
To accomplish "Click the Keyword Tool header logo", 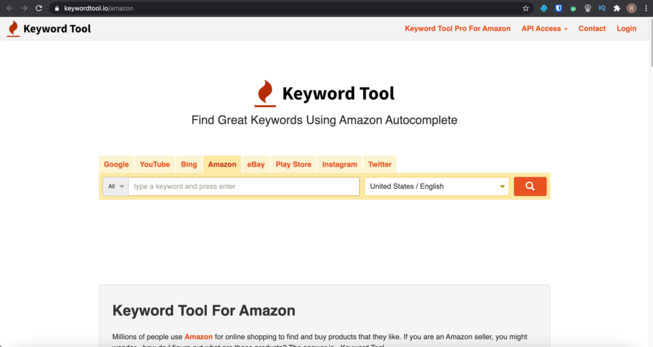I will coord(49,29).
